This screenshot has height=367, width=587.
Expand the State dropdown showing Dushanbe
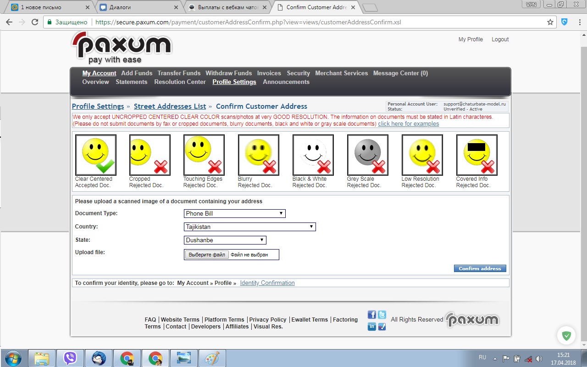225,240
